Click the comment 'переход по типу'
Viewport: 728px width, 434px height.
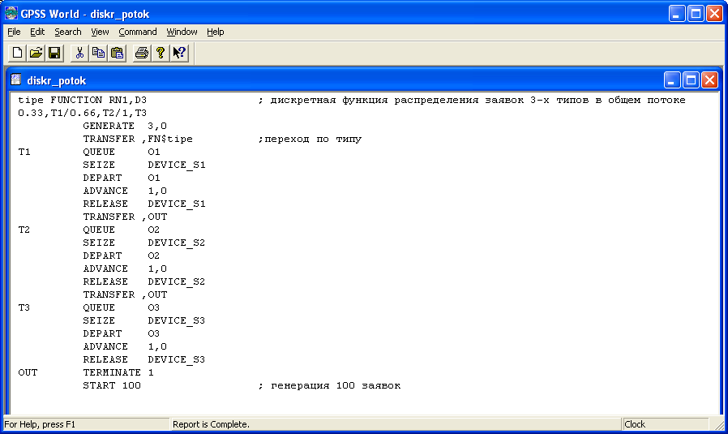(312, 139)
